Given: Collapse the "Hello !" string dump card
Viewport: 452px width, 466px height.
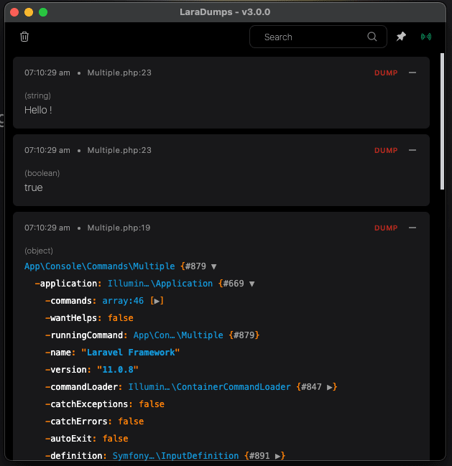Looking at the screenshot, I should [x=412, y=73].
